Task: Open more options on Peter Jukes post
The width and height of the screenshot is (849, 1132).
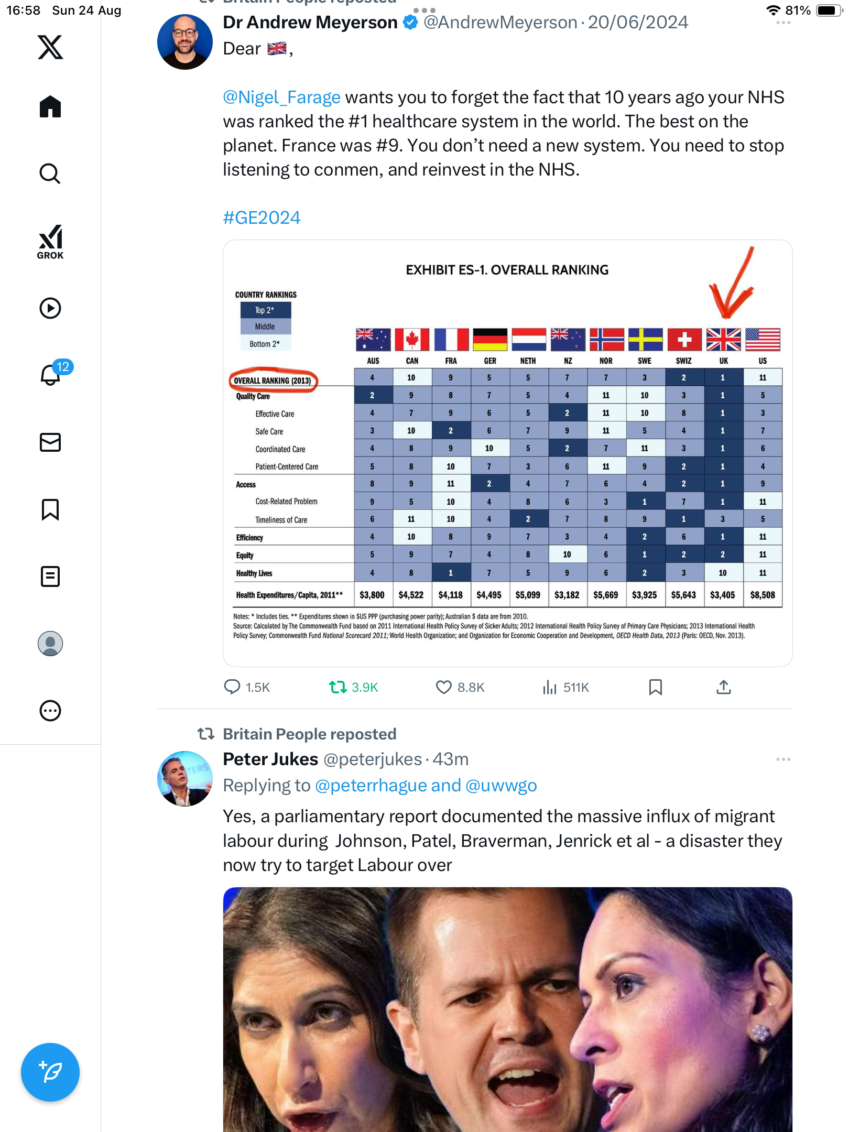Action: coord(783,759)
